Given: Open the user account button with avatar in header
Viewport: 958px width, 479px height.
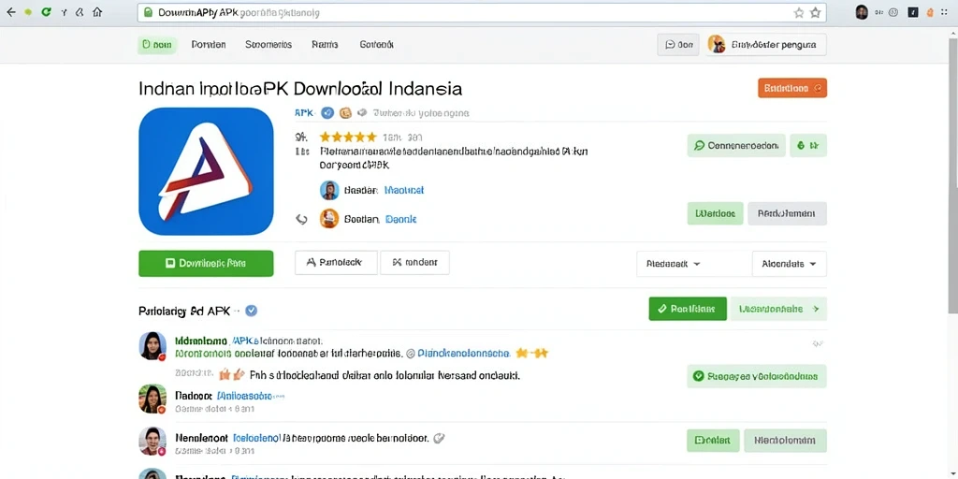Looking at the screenshot, I should [x=766, y=45].
